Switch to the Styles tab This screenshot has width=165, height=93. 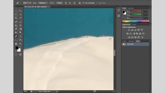(x=134, y=25)
